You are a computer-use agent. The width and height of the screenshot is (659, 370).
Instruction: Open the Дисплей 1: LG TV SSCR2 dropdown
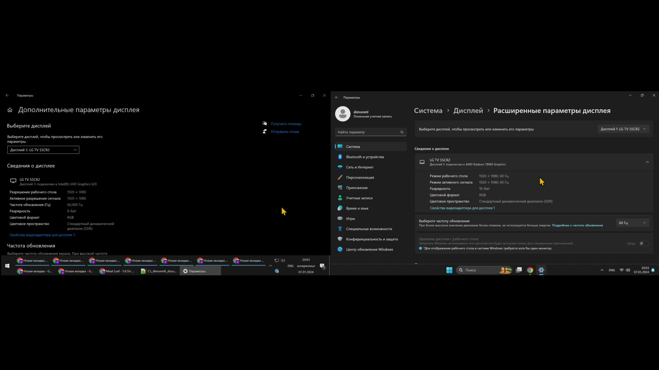623,129
